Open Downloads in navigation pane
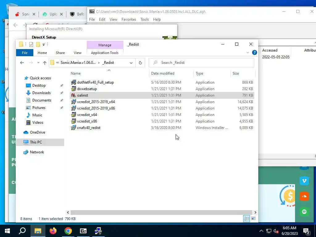 (x=41, y=93)
